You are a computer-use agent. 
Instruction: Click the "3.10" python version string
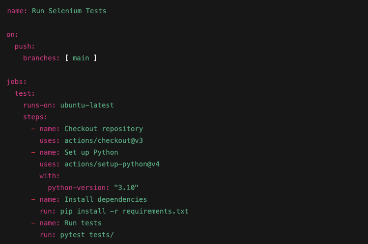coord(126,188)
